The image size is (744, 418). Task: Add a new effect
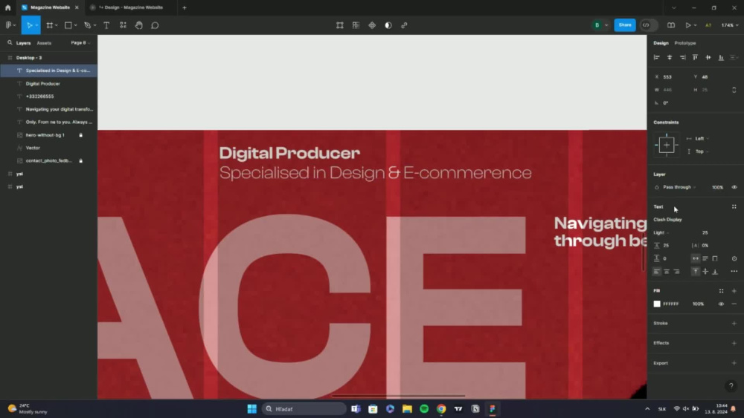click(x=734, y=343)
